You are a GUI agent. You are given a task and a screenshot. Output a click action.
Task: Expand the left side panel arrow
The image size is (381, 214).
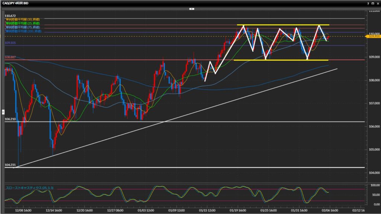(x=3, y=111)
